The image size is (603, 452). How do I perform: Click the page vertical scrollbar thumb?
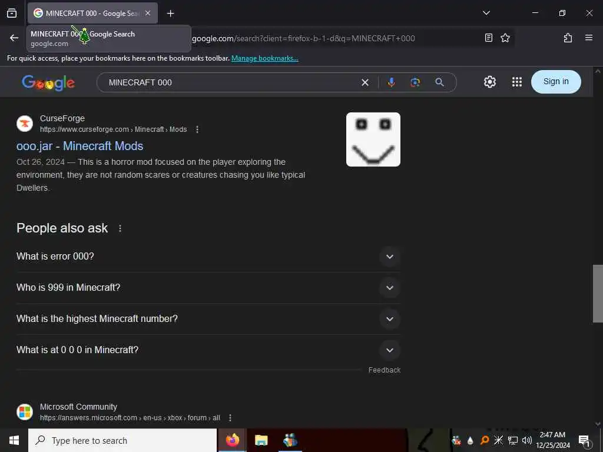598,293
